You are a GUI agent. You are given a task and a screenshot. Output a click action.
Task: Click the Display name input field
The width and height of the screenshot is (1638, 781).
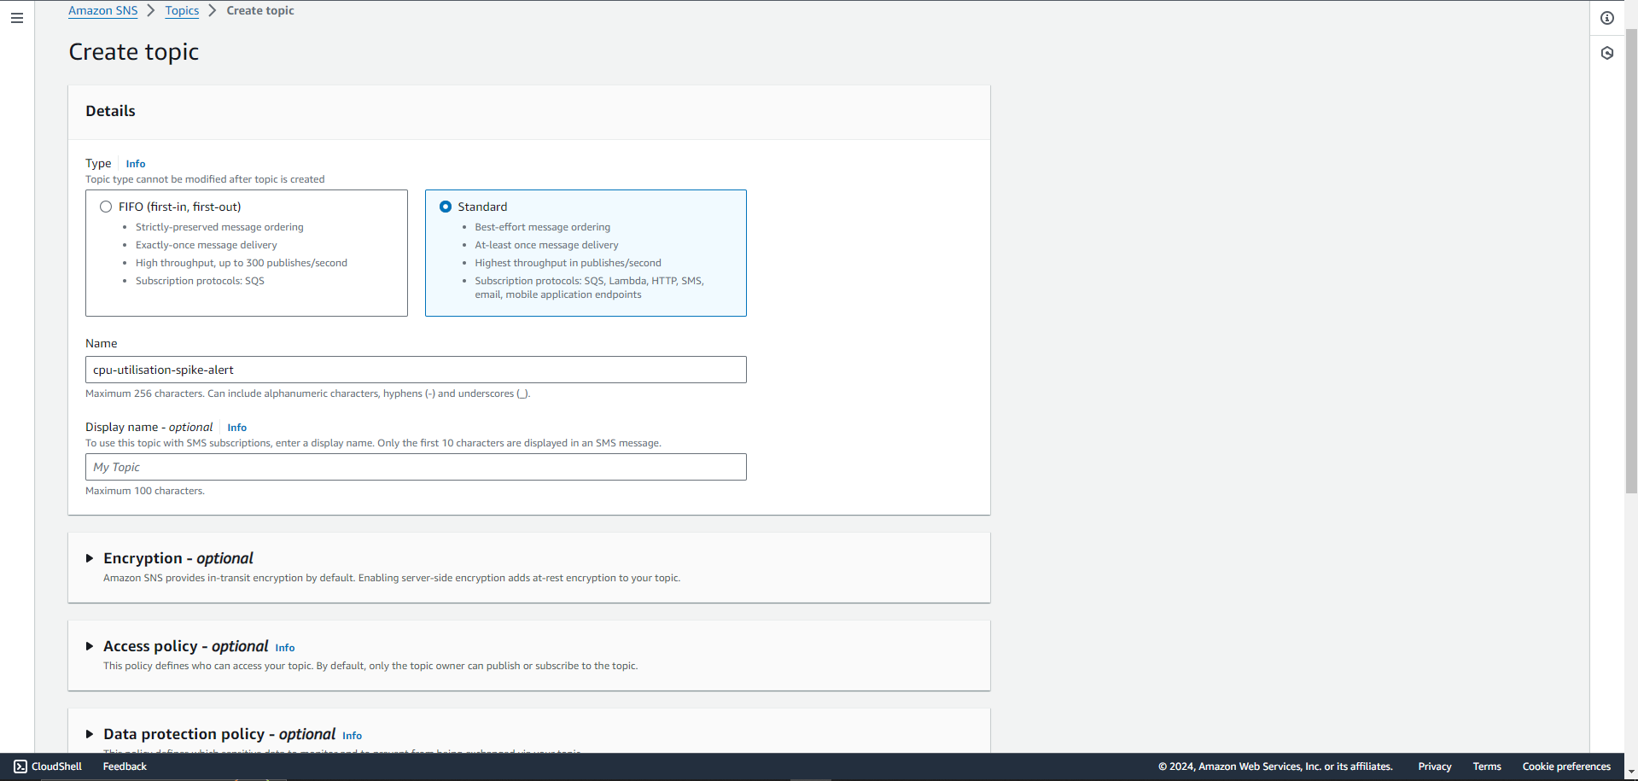[416, 467]
